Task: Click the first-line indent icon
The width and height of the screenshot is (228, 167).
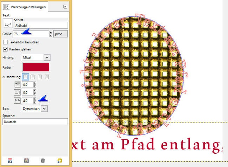Action: [18, 84]
